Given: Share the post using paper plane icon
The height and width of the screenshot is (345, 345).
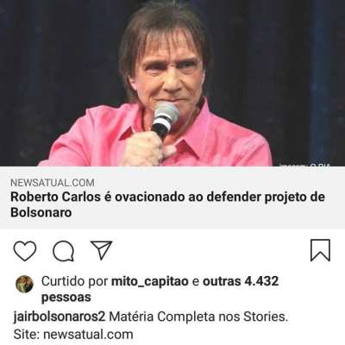Looking at the screenshot, I should (101, 250).
